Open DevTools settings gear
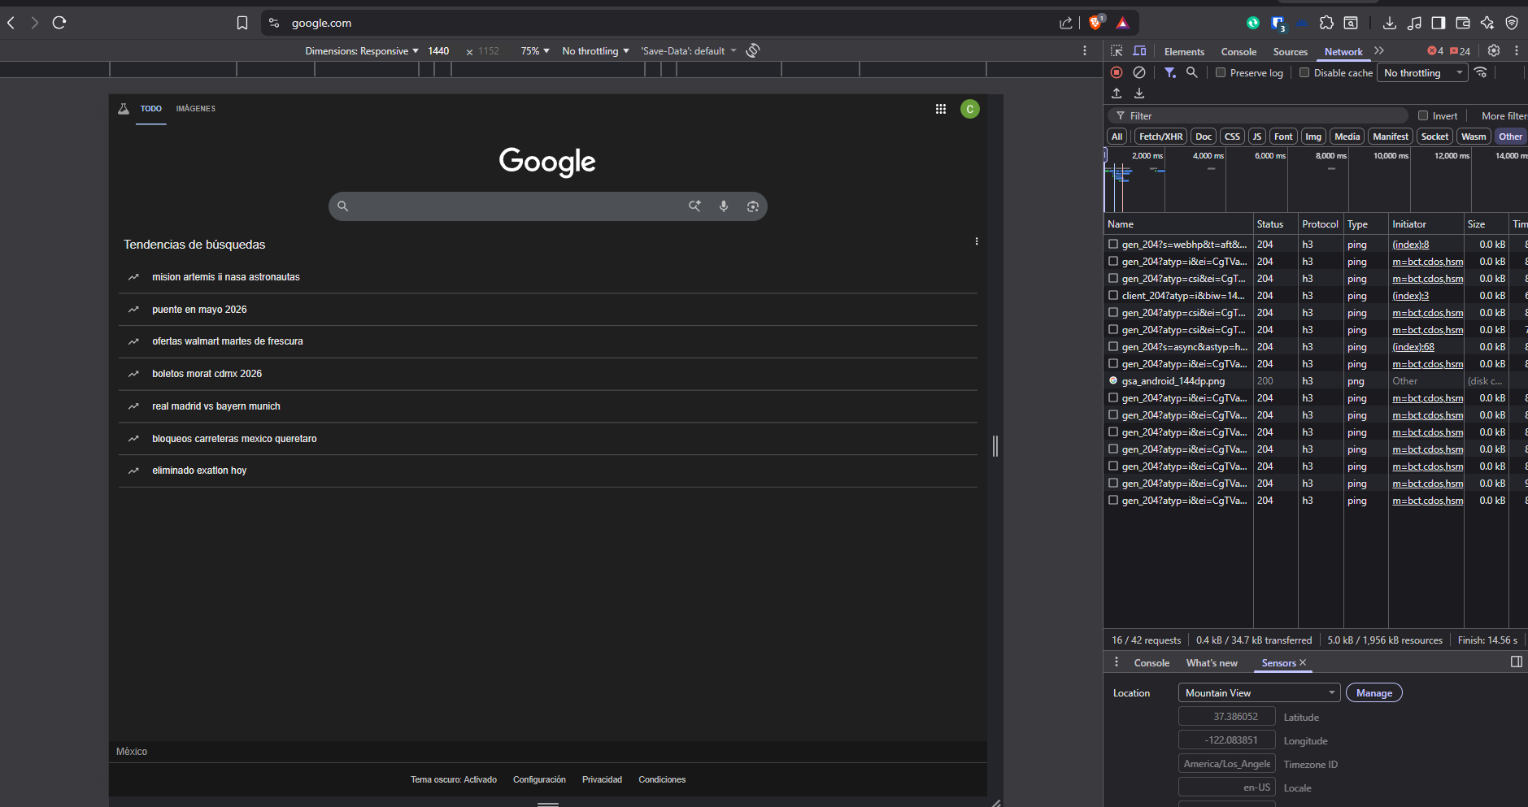Screen dimensions: 1528x807 [1494, 50]
